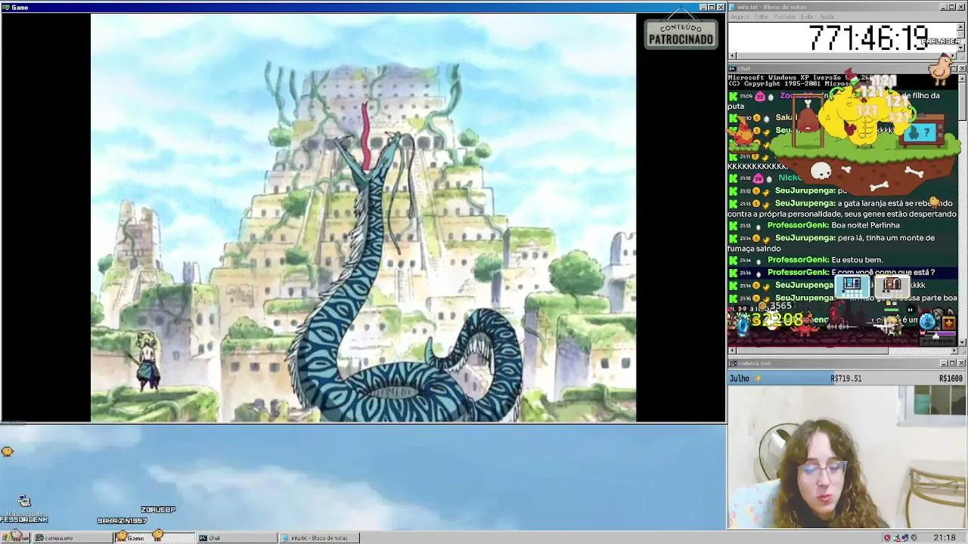Switch to camera.exe in the taskbar
This screenshot has width=968, height=544.
pyautogui.click(x=73, y=538)
